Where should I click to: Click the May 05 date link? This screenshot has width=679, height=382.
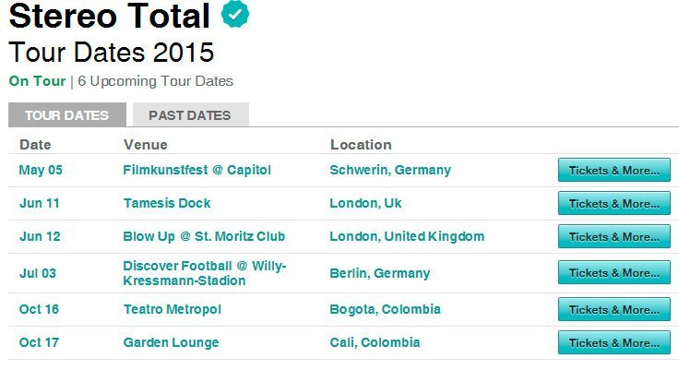[x=41, y=170]
